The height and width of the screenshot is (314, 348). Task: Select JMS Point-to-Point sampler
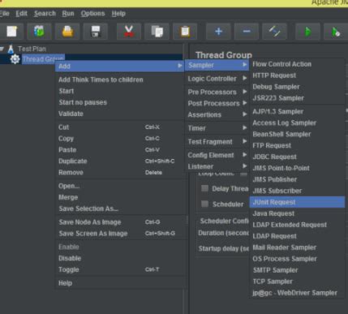[297, 168]
